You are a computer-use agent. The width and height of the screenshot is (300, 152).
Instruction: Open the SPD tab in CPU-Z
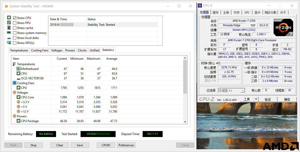[x=247, y=12]
